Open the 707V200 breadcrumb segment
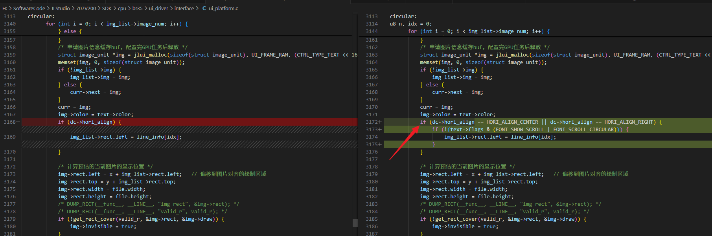 click(86, 8)
